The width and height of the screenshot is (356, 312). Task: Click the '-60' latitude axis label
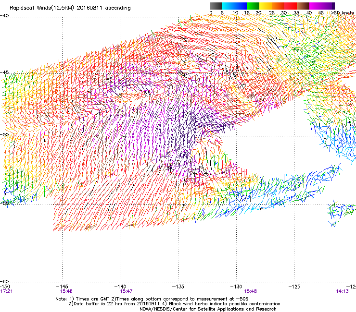(4, 281)
